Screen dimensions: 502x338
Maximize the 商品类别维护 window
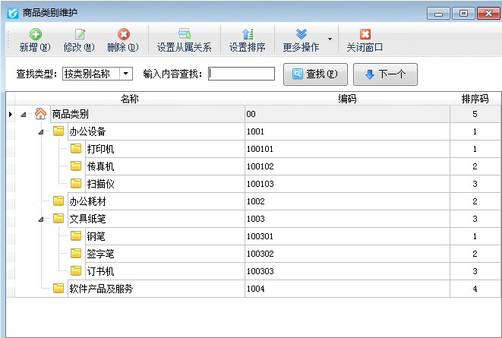click(x=463, y=14)
